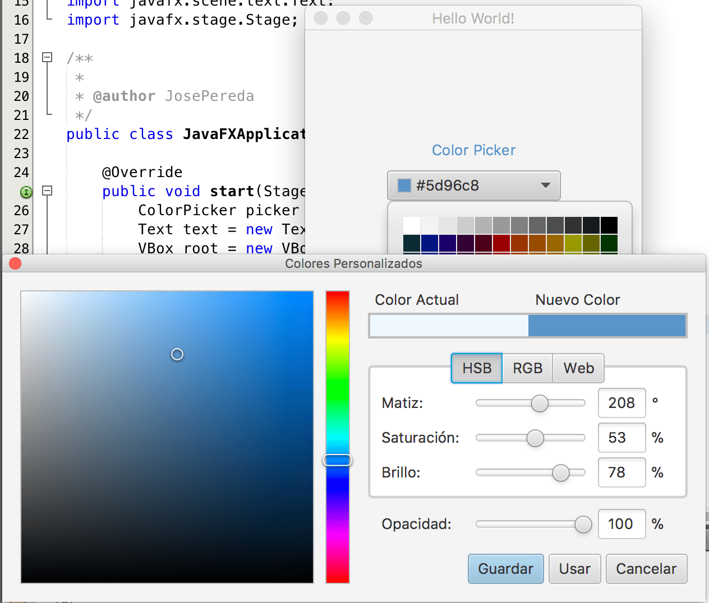
Task: Click the thumb on the vertical hue strip
Action: pos(338,460)
